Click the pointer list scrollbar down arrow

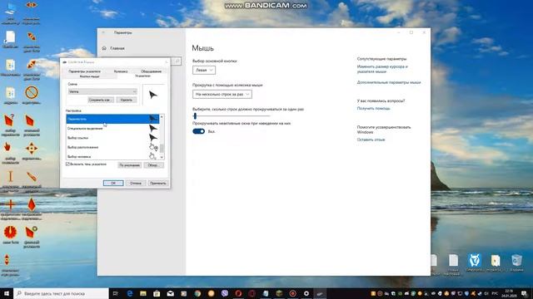pos(162,157)
